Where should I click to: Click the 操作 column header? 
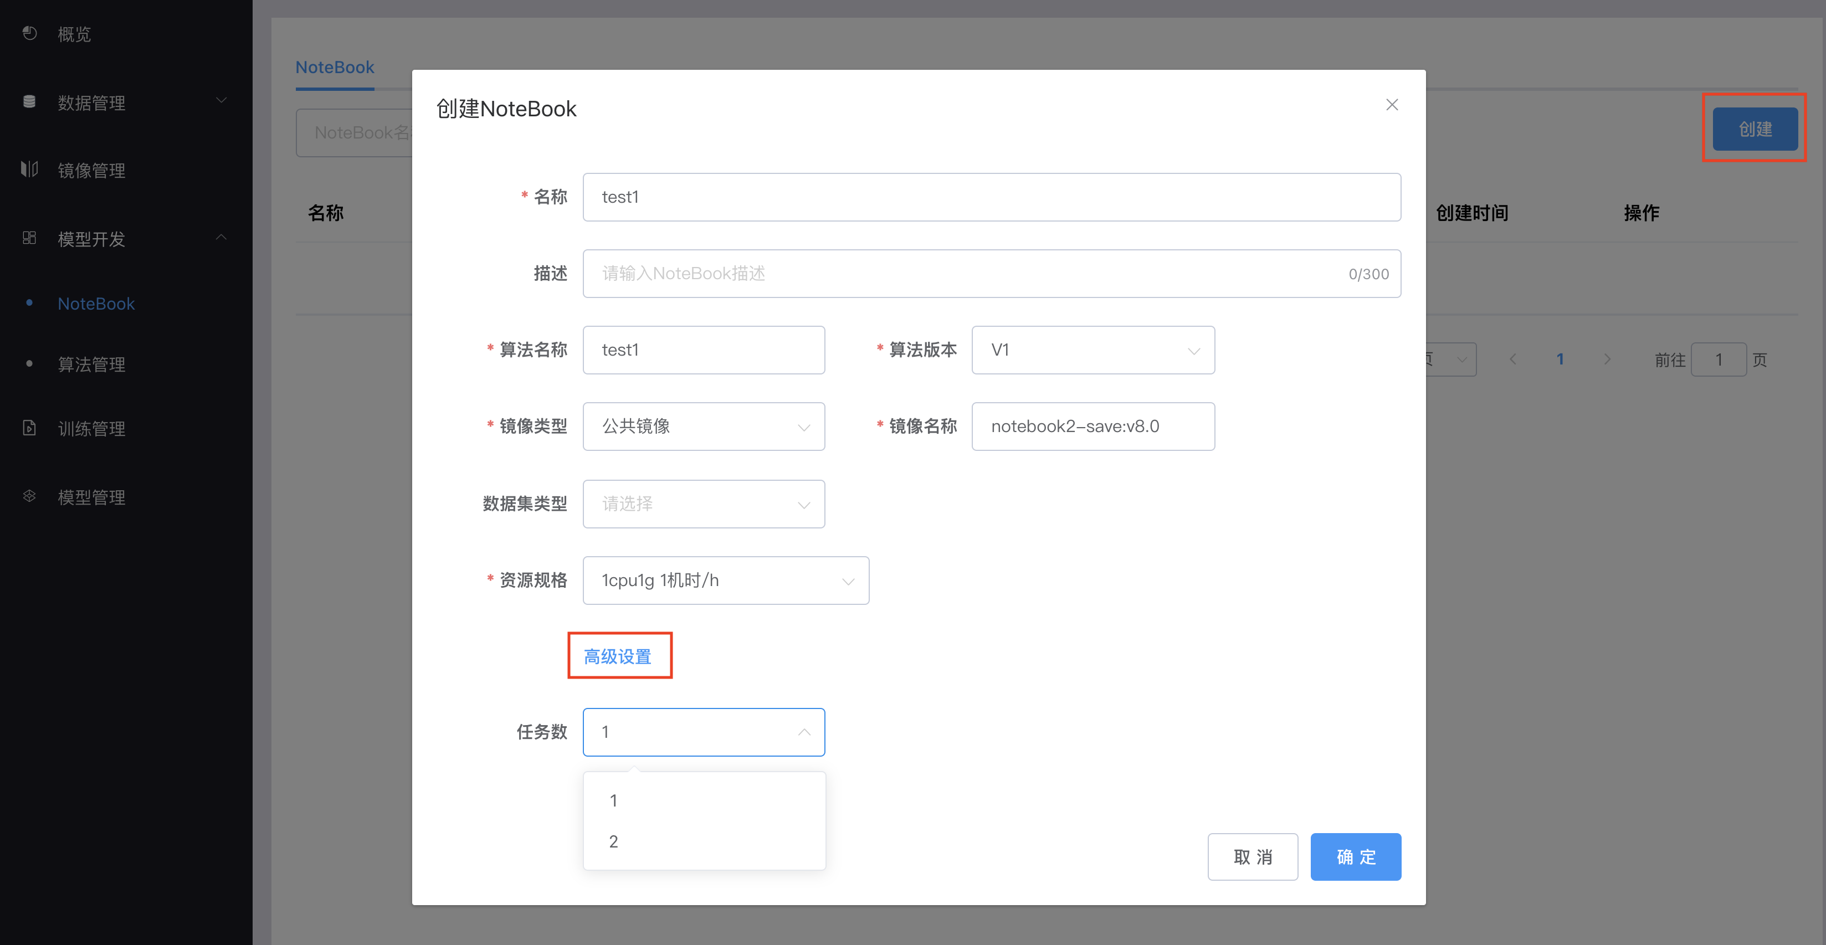point(1641,213)
